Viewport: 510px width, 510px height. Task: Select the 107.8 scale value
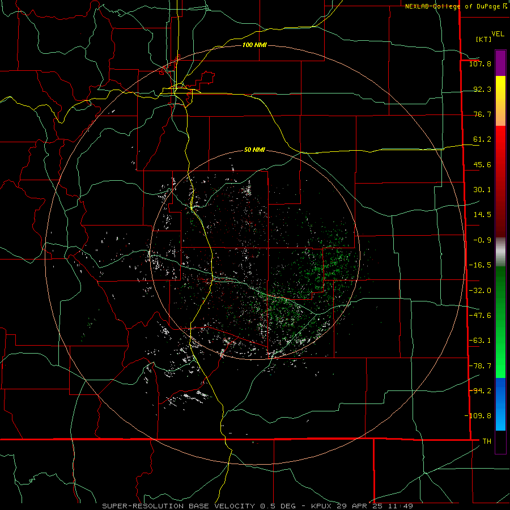[x=480, y=63]
